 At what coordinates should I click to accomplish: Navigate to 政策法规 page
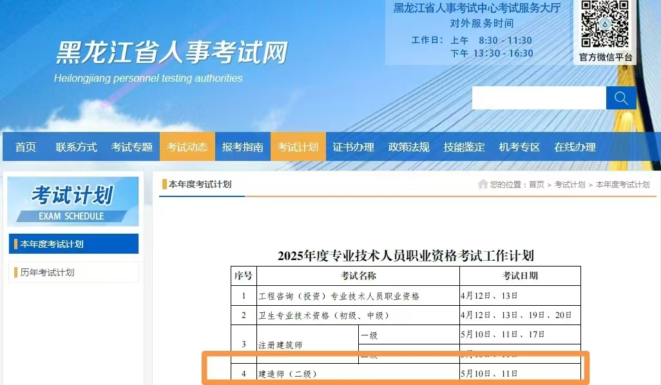point(408,147)
